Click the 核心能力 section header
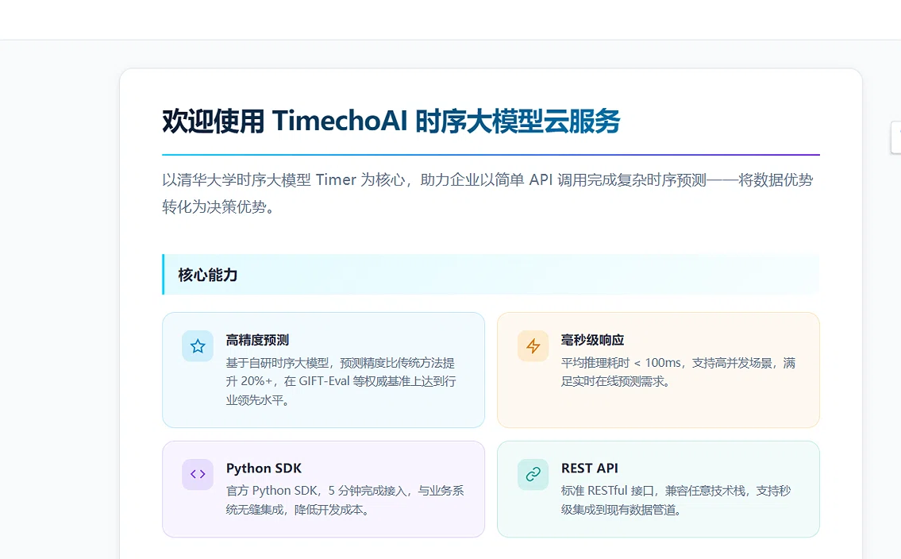 [491, 275]
